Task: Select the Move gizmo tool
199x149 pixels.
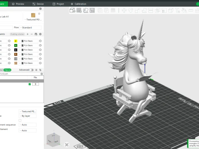Action: coord(124,10)
